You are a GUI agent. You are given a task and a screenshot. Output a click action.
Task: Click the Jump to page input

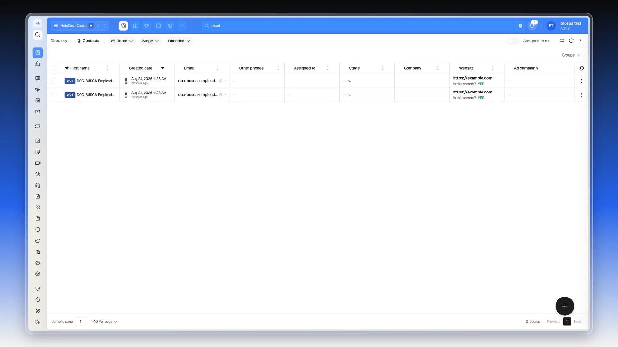[80, 322]
